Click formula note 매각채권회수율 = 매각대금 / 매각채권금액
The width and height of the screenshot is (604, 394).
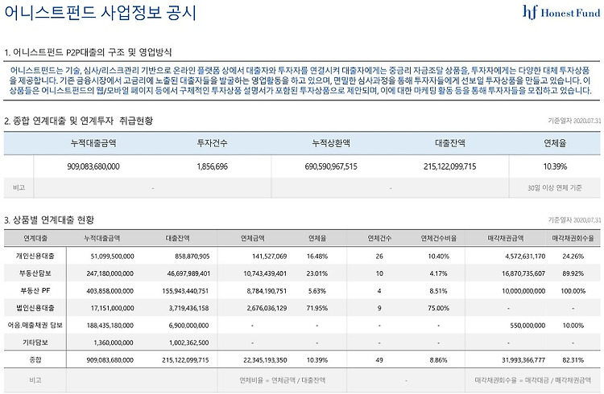click(533, 380)
